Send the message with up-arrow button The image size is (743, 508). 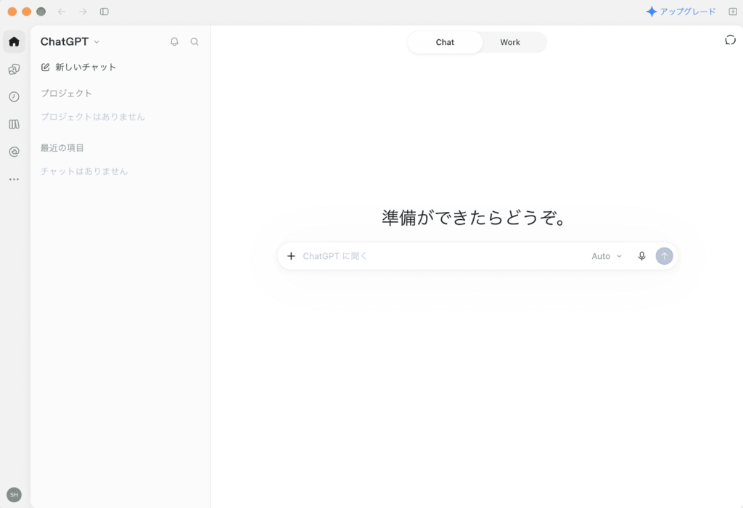click(664, 256)
